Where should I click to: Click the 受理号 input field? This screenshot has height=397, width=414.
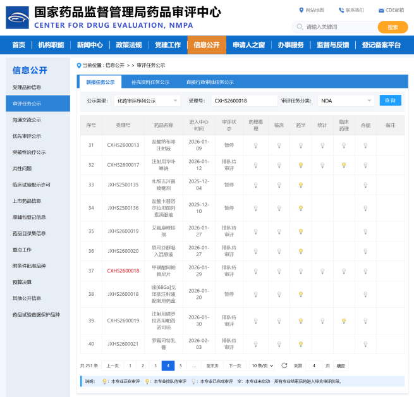[244, 101]
